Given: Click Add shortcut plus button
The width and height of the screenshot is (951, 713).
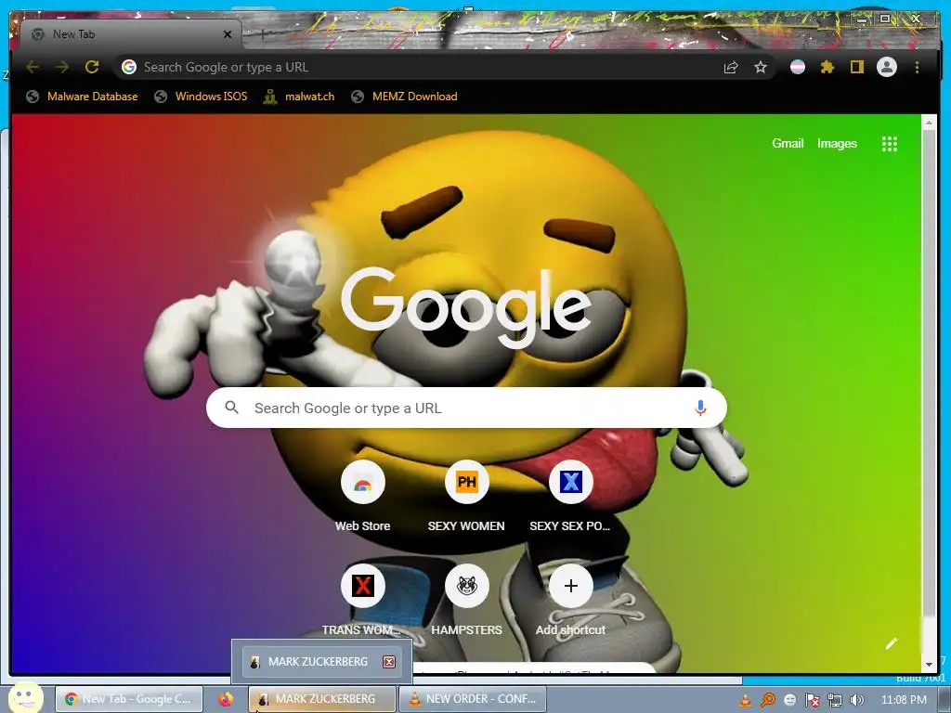Looking at the screenshot, I should click(571, 586).
